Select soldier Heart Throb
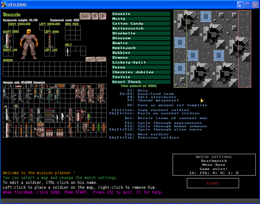 pyautogui.click(x=141, y=82)
